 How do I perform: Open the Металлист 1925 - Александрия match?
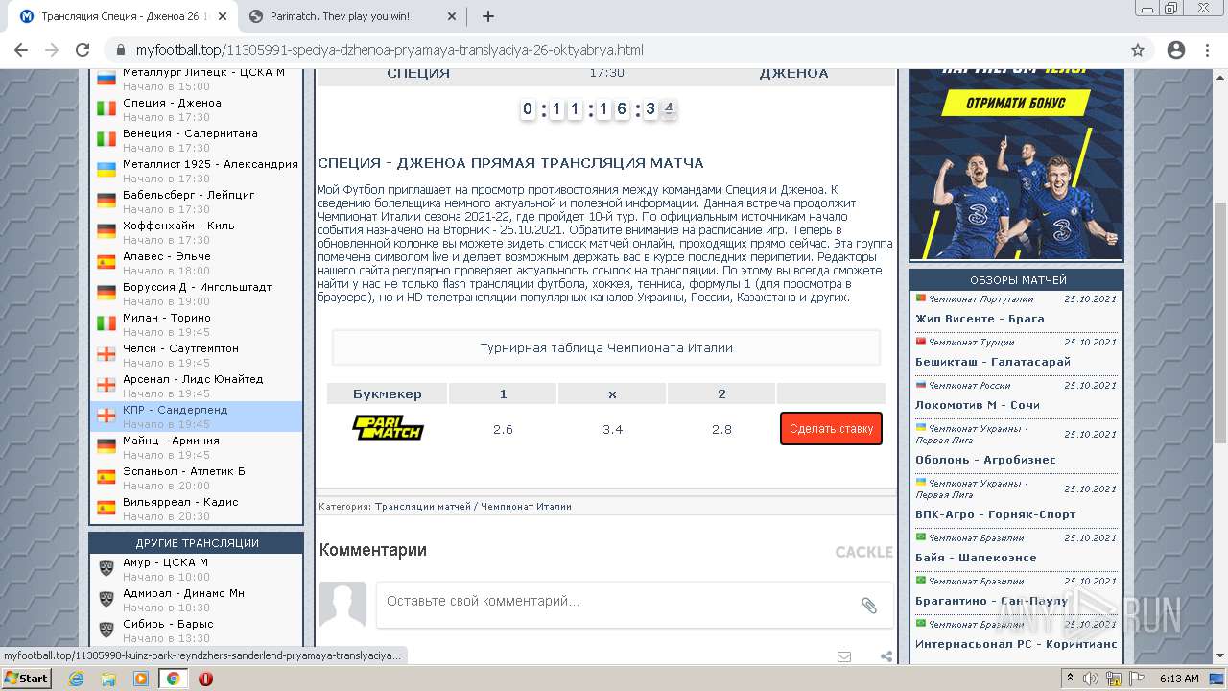(x=210, y=164)
